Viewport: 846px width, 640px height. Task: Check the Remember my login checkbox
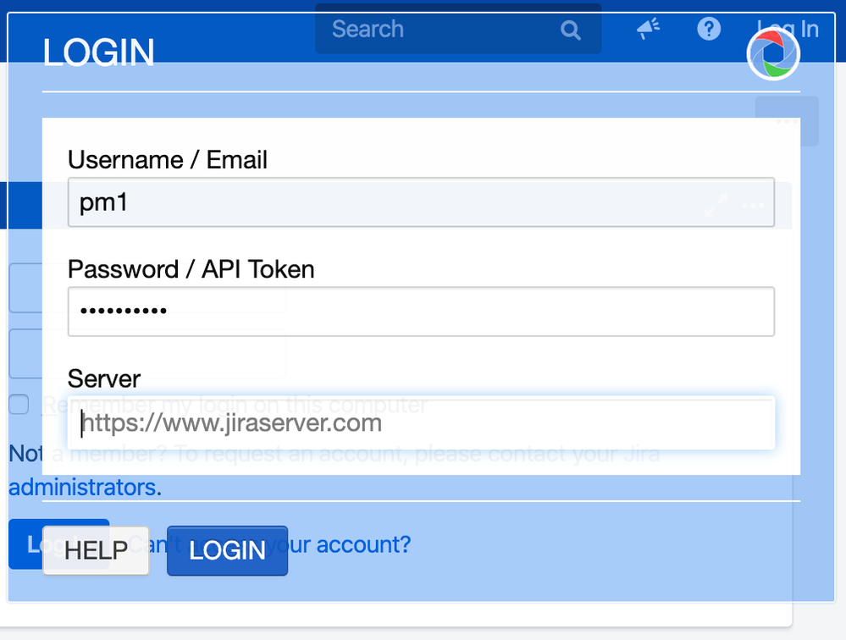tap(18, 405)
